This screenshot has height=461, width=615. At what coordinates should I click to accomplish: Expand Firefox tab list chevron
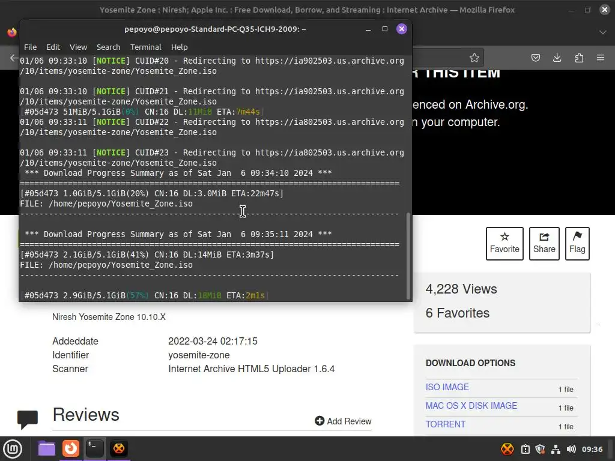coord(603,32)
